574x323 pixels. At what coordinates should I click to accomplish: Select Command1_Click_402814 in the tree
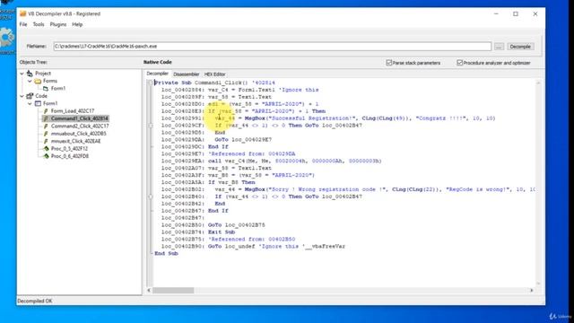coord(79,118)
